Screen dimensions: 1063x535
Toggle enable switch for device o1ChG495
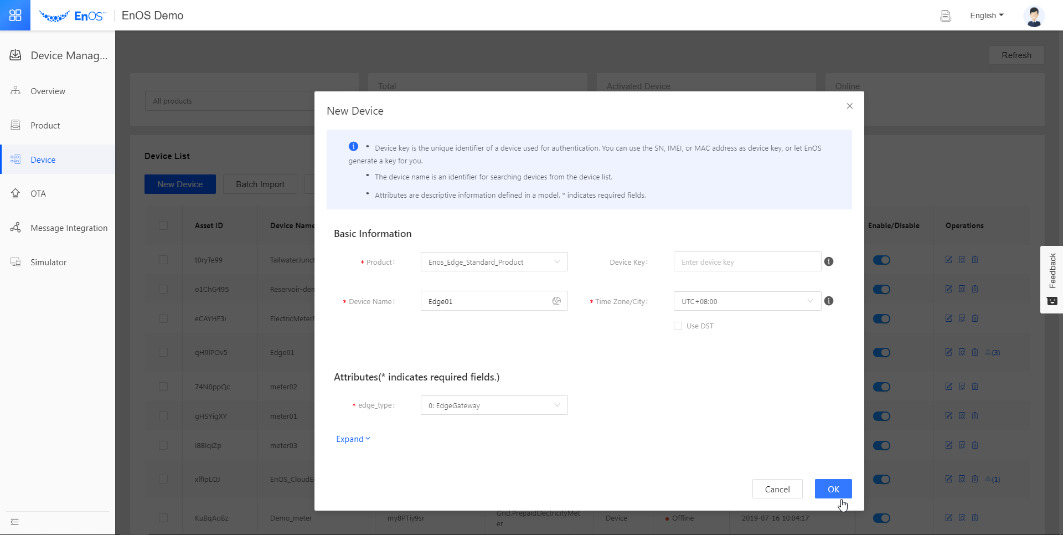coord(881,289)
